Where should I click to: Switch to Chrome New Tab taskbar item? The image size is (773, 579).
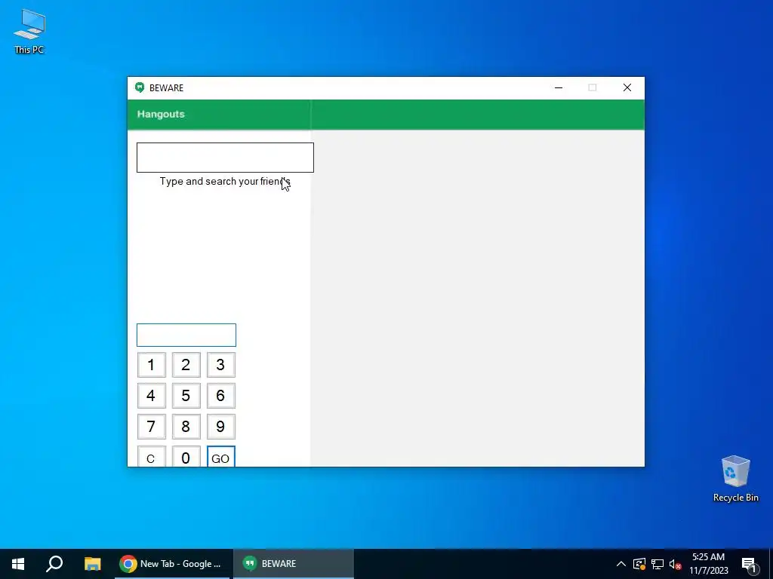click(171, 564)
